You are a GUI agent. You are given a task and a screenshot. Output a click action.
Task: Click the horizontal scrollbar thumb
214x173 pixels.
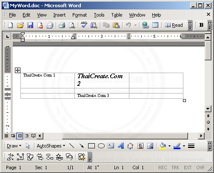pos(125,136)
